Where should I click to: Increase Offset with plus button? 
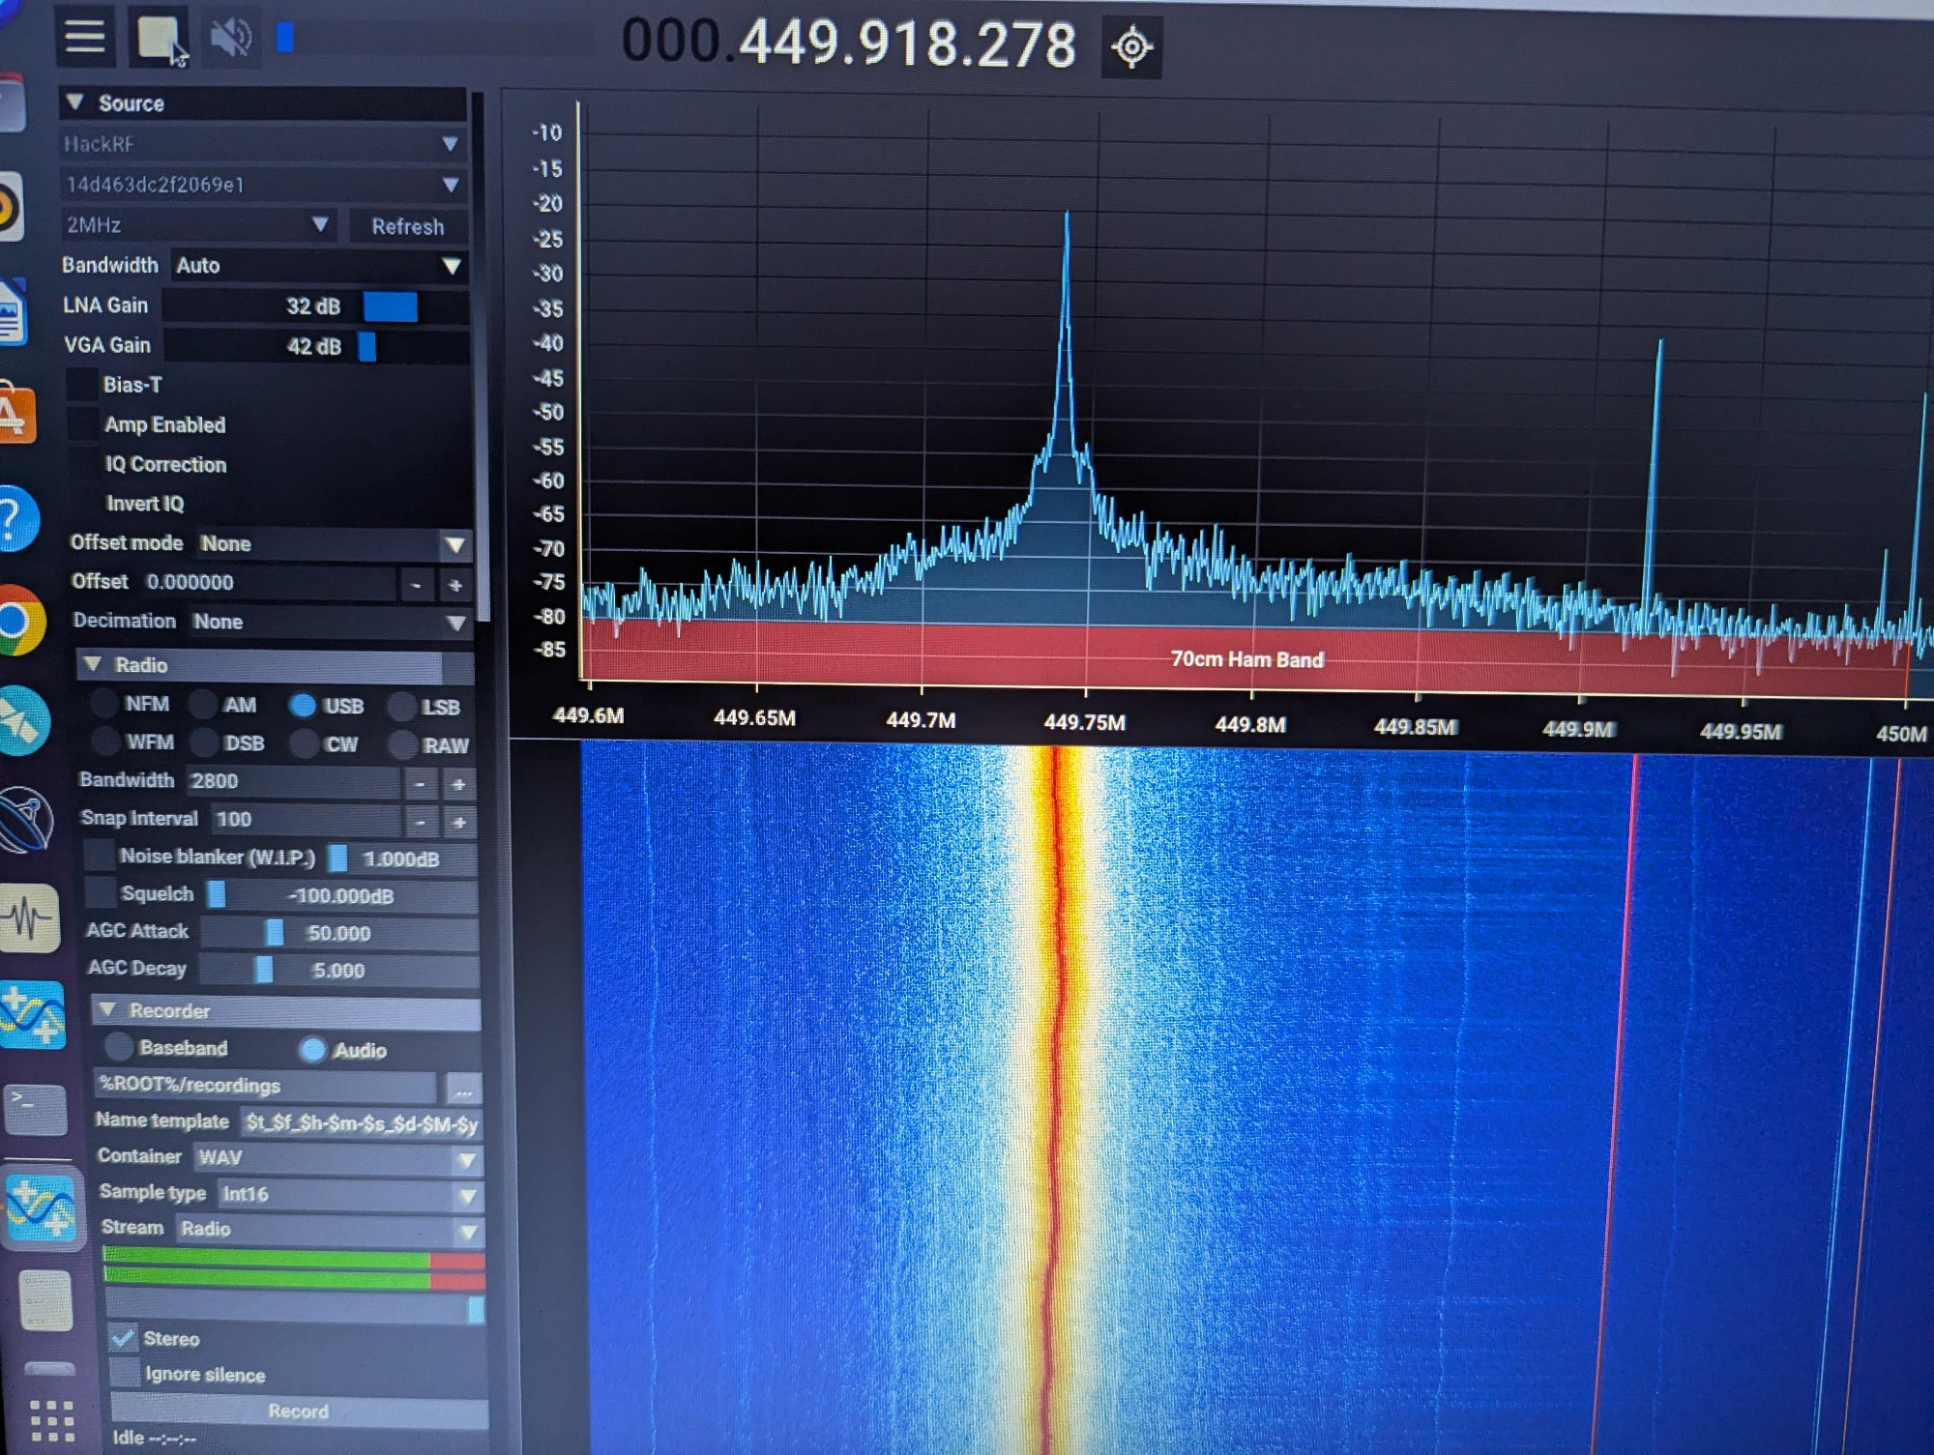455,585
